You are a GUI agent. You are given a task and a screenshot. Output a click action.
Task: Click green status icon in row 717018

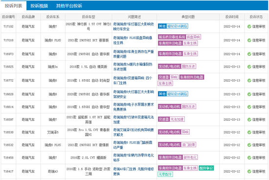(x=249, y=40)
